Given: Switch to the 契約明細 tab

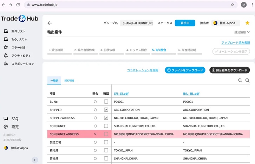Looking at the screenshot, I should coord(69,81).
